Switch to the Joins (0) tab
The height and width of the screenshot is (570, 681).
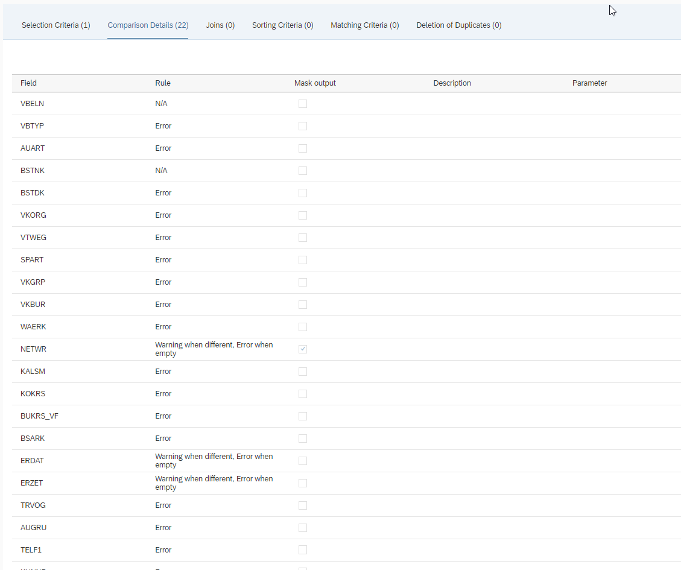click(x=220, y=25)
